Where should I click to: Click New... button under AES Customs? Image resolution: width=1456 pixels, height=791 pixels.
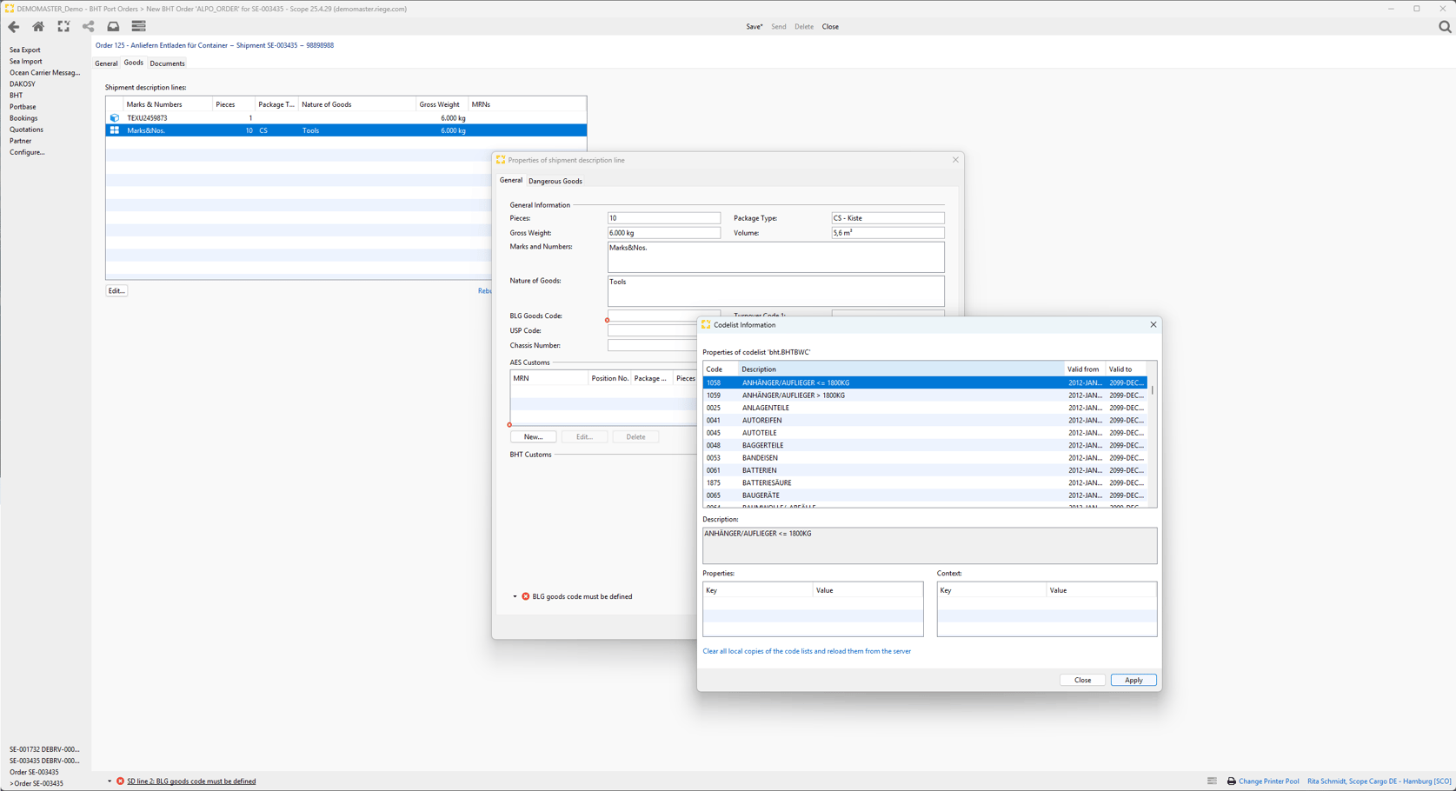tap(533, 437)
